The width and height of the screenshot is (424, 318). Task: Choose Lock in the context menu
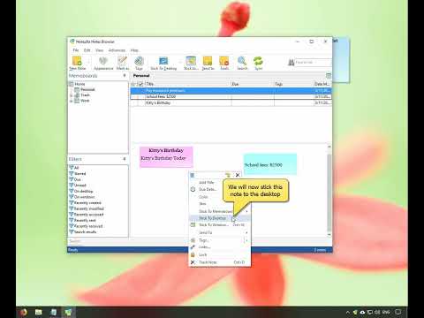[219, 254]
